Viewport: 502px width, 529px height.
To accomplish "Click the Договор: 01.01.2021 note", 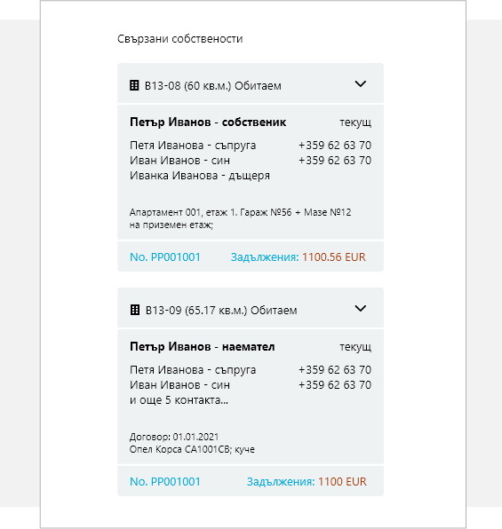I will click(174, 437).
